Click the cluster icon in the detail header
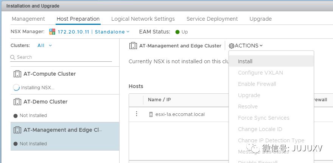333x163 pixels. pos(133,46)
